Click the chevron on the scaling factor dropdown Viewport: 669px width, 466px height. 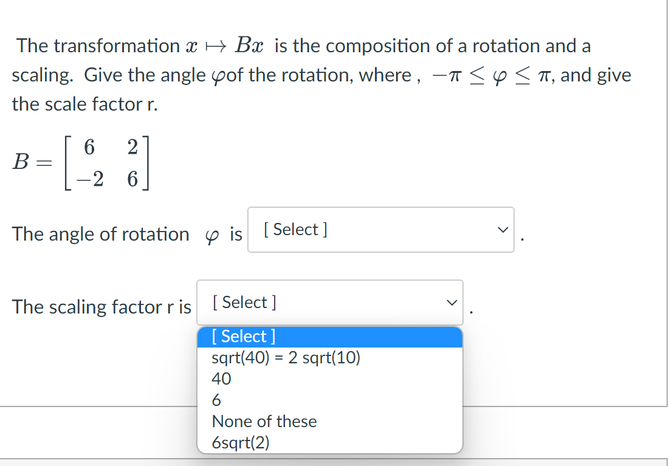pos(450,301)
